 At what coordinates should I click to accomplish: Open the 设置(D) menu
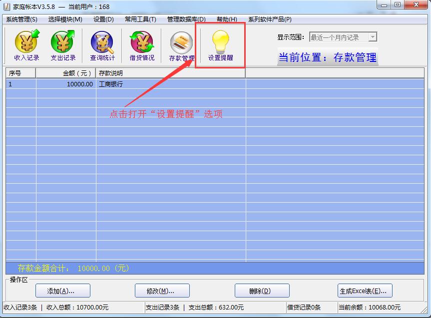pyautogui.click(x=103, y=19)
